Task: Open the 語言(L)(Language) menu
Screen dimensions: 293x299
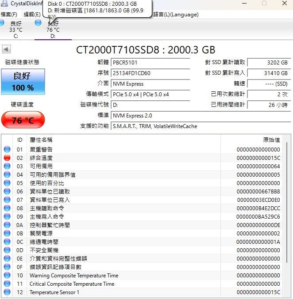Action: coord(176,15)
